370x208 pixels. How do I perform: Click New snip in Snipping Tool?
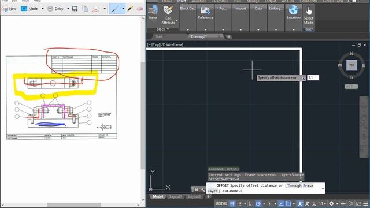click(9, 9)
